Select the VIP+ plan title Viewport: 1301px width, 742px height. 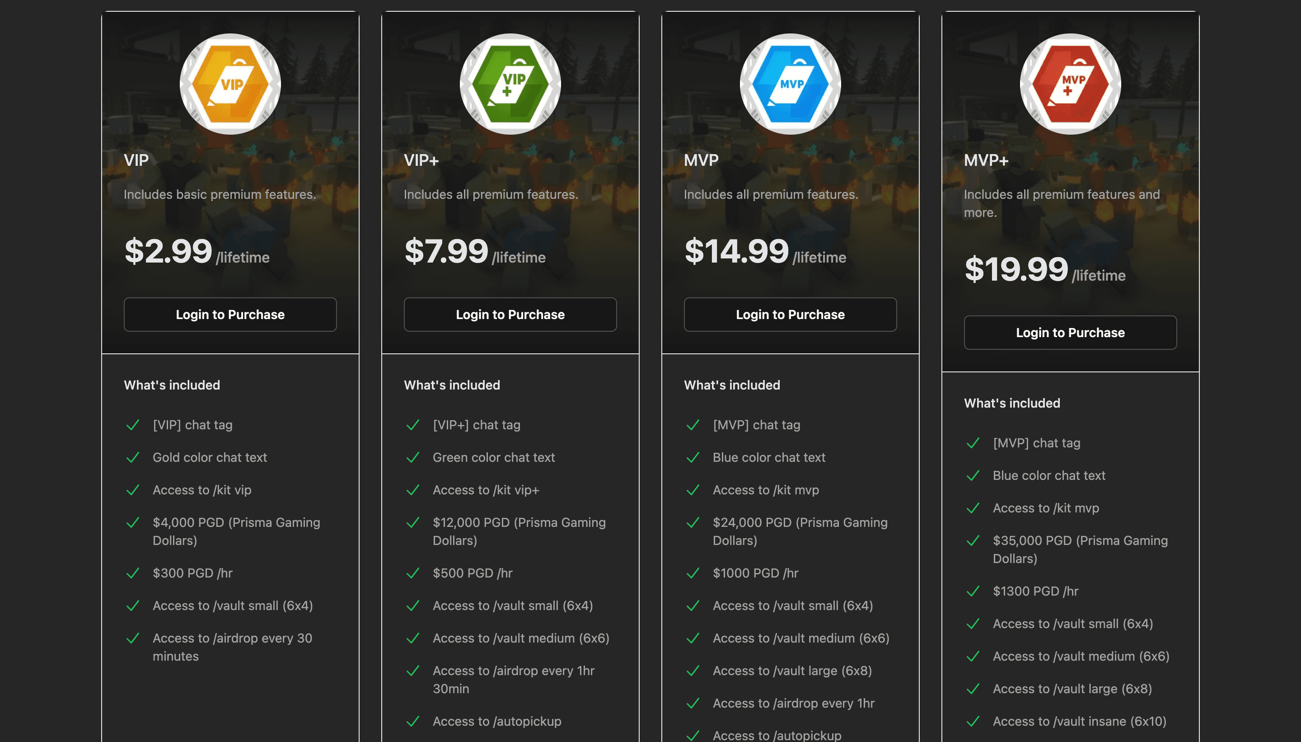421,160
